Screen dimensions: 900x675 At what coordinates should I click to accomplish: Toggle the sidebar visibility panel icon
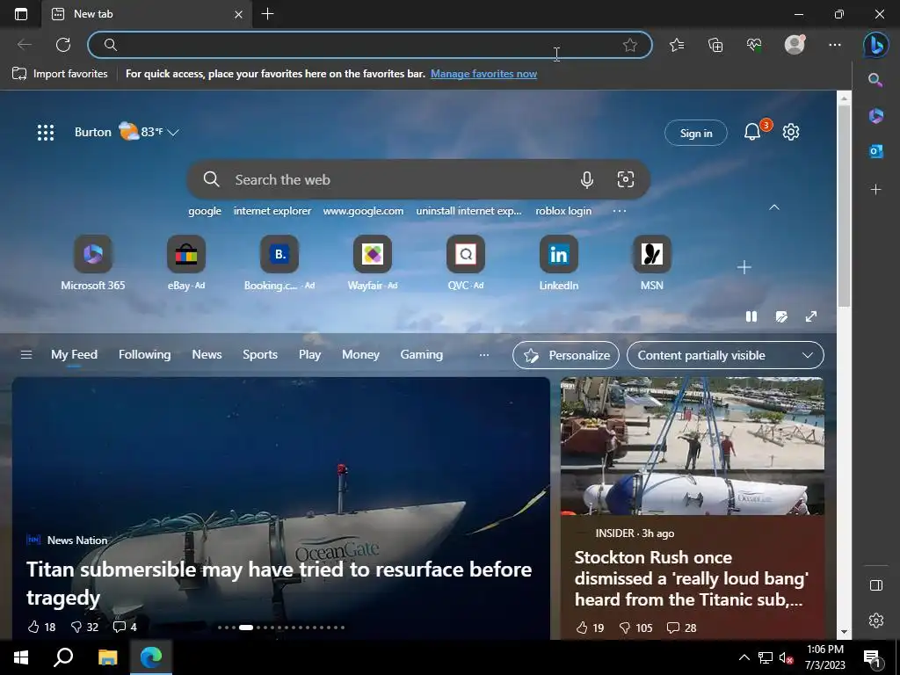click(x=876, y=584)
